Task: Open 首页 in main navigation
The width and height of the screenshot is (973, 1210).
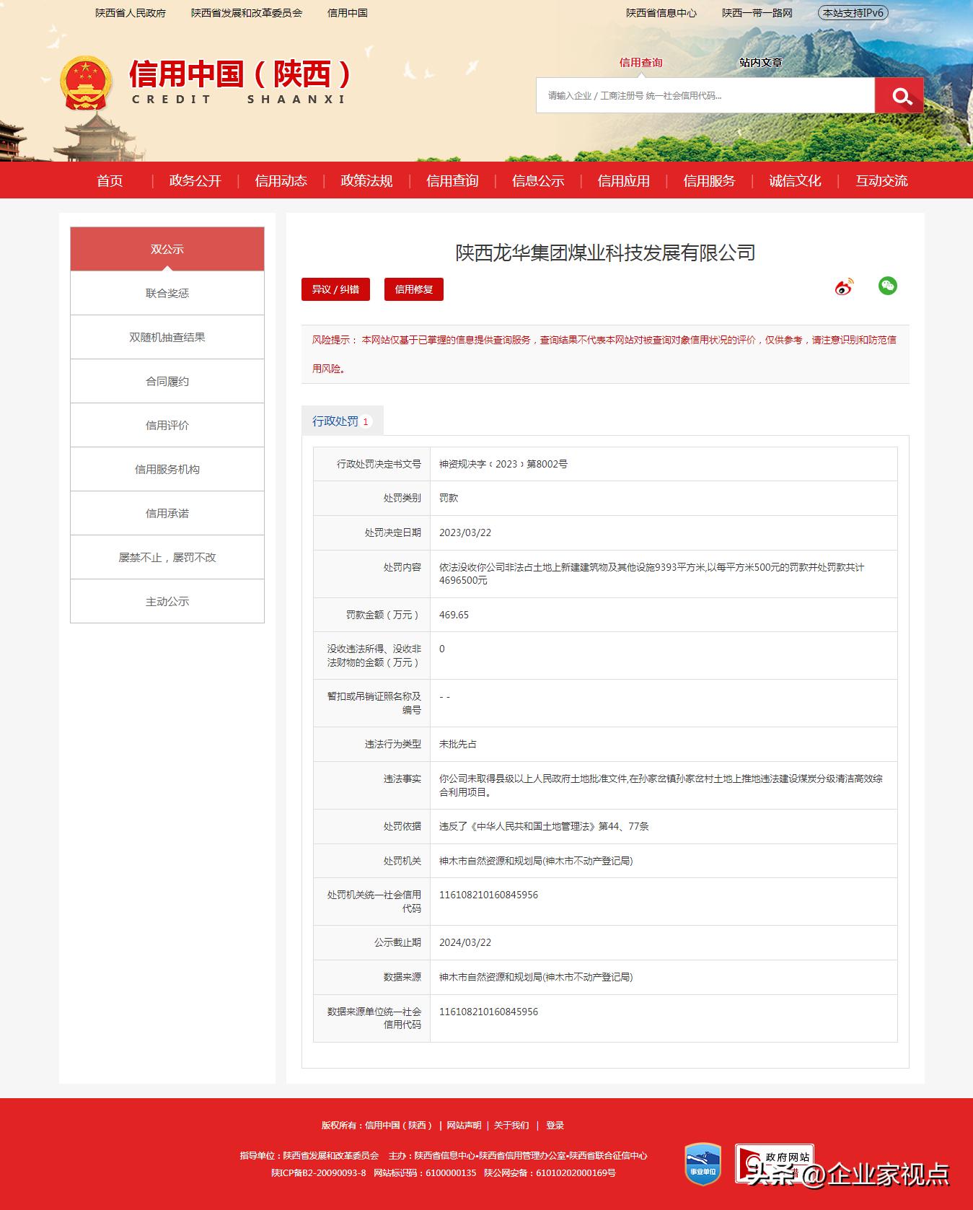Action: click(110, 180)
